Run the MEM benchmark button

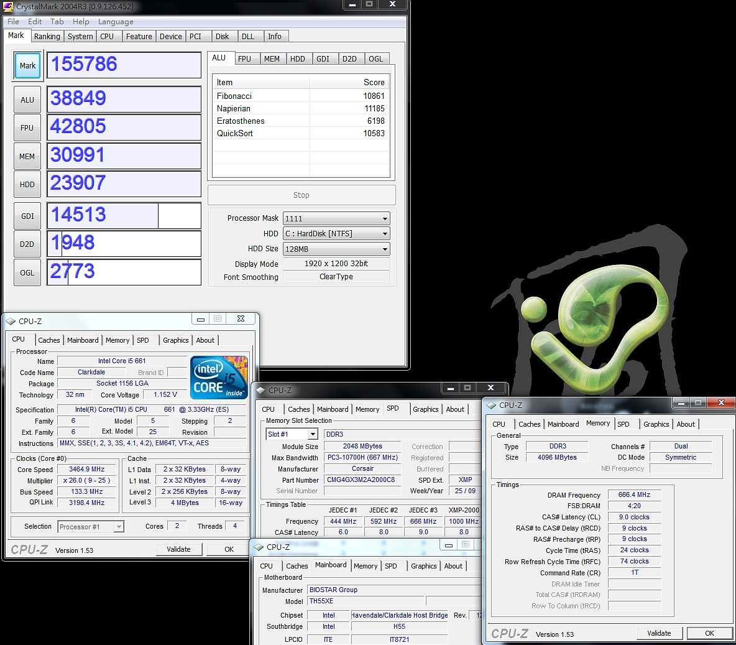(27, 157)
